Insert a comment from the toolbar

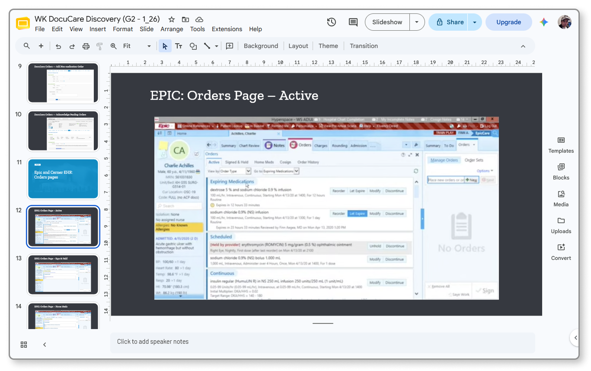pyautogui.click(x=230, y=46)
